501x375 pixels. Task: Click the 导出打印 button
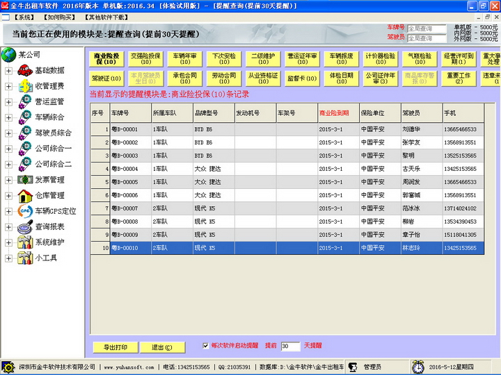click(115, 347)
